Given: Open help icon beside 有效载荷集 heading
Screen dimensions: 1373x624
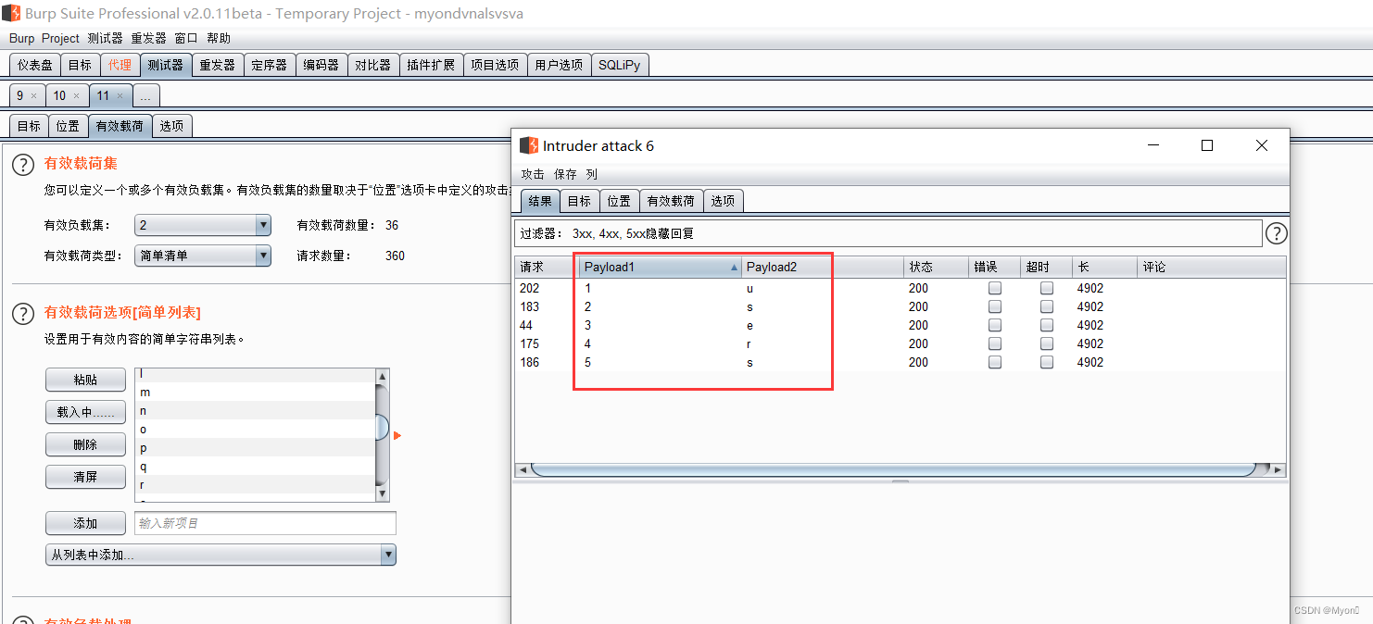Looking at the screenshot, I should click(23, 164).
